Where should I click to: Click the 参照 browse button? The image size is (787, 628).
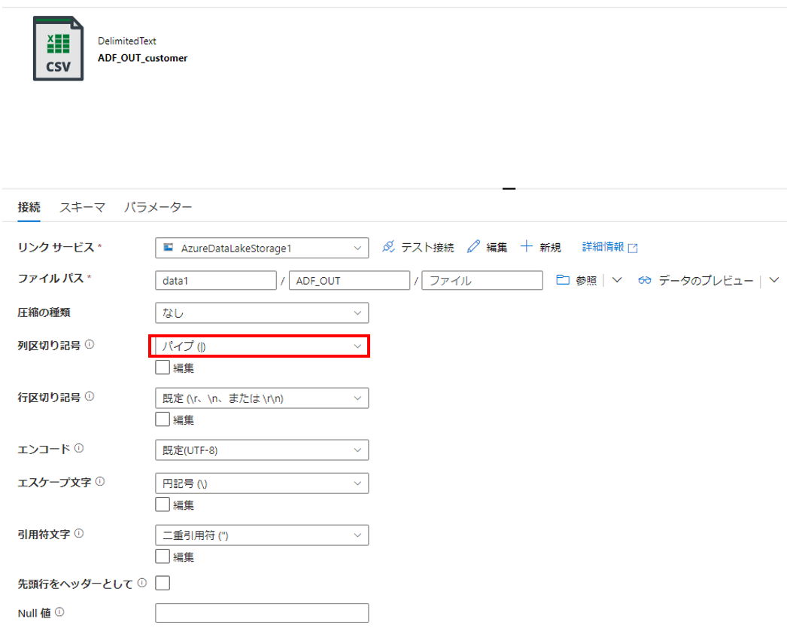point(576,280)
